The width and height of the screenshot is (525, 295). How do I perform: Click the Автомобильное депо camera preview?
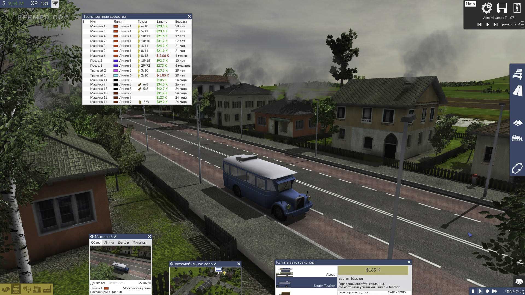[205, 281]
